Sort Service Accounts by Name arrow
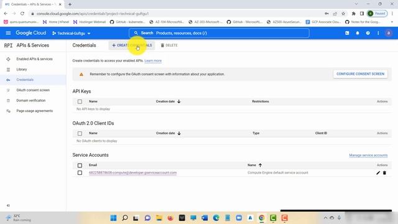Screen dimensions: 398x224 (260, 165)
